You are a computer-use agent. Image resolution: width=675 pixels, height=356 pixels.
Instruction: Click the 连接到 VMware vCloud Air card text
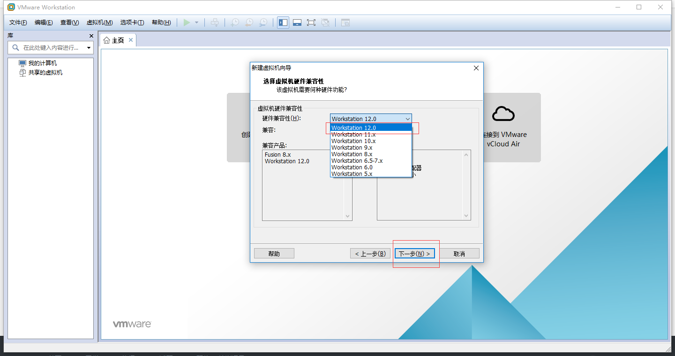(x=505, y=139)
